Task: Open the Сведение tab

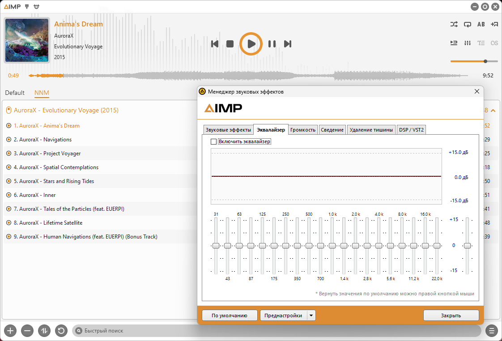Action: [x=332, y=130]
